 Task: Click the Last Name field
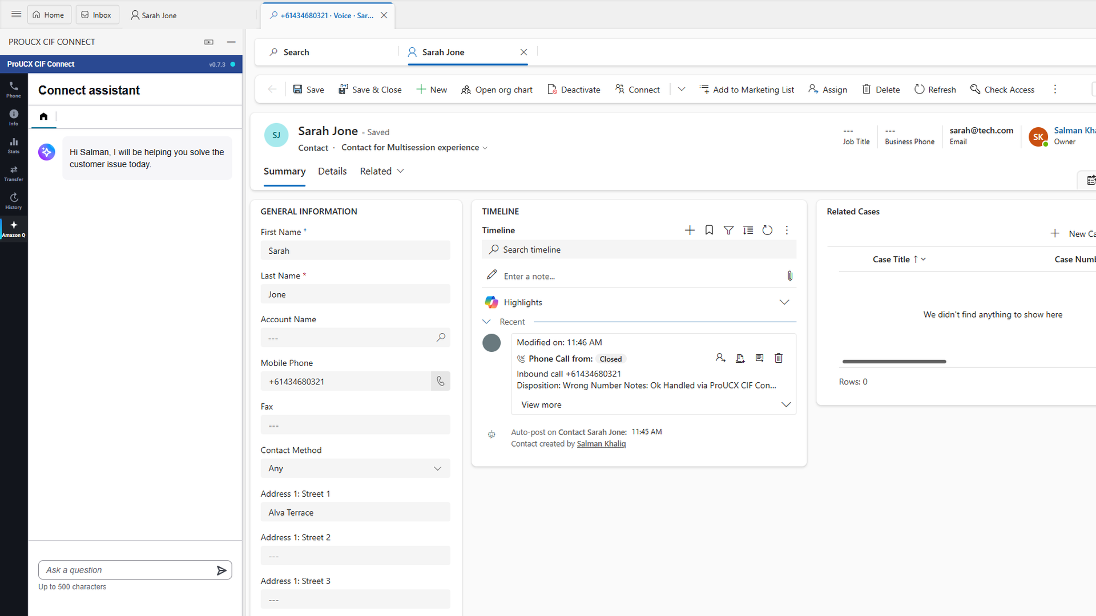click(355, 294)
